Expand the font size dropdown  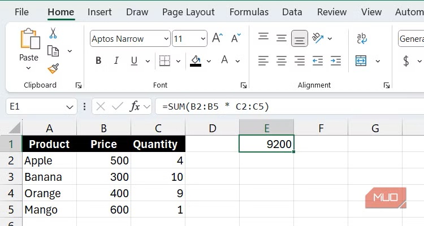[x=201, y=39]
